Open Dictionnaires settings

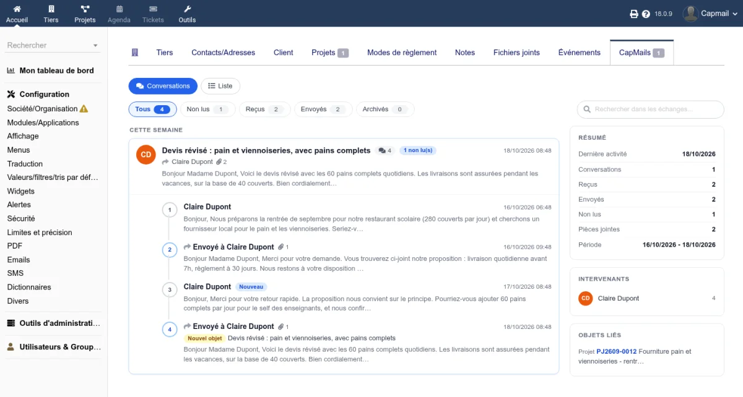29,287
